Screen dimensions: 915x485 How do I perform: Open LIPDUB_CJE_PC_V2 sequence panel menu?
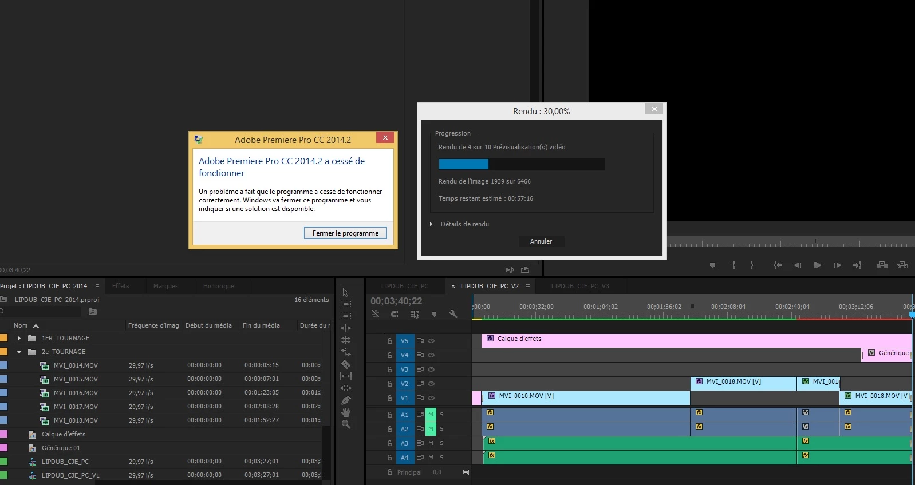click(527, 286)
